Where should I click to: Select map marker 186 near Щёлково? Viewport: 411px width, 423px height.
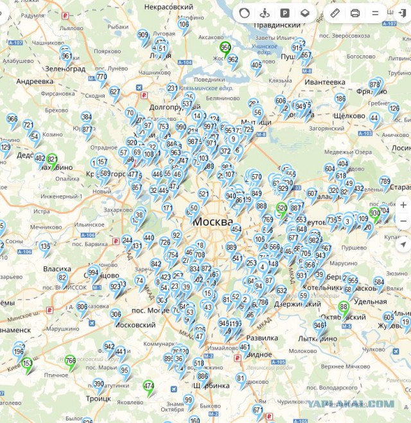click(x=340, y=99)
